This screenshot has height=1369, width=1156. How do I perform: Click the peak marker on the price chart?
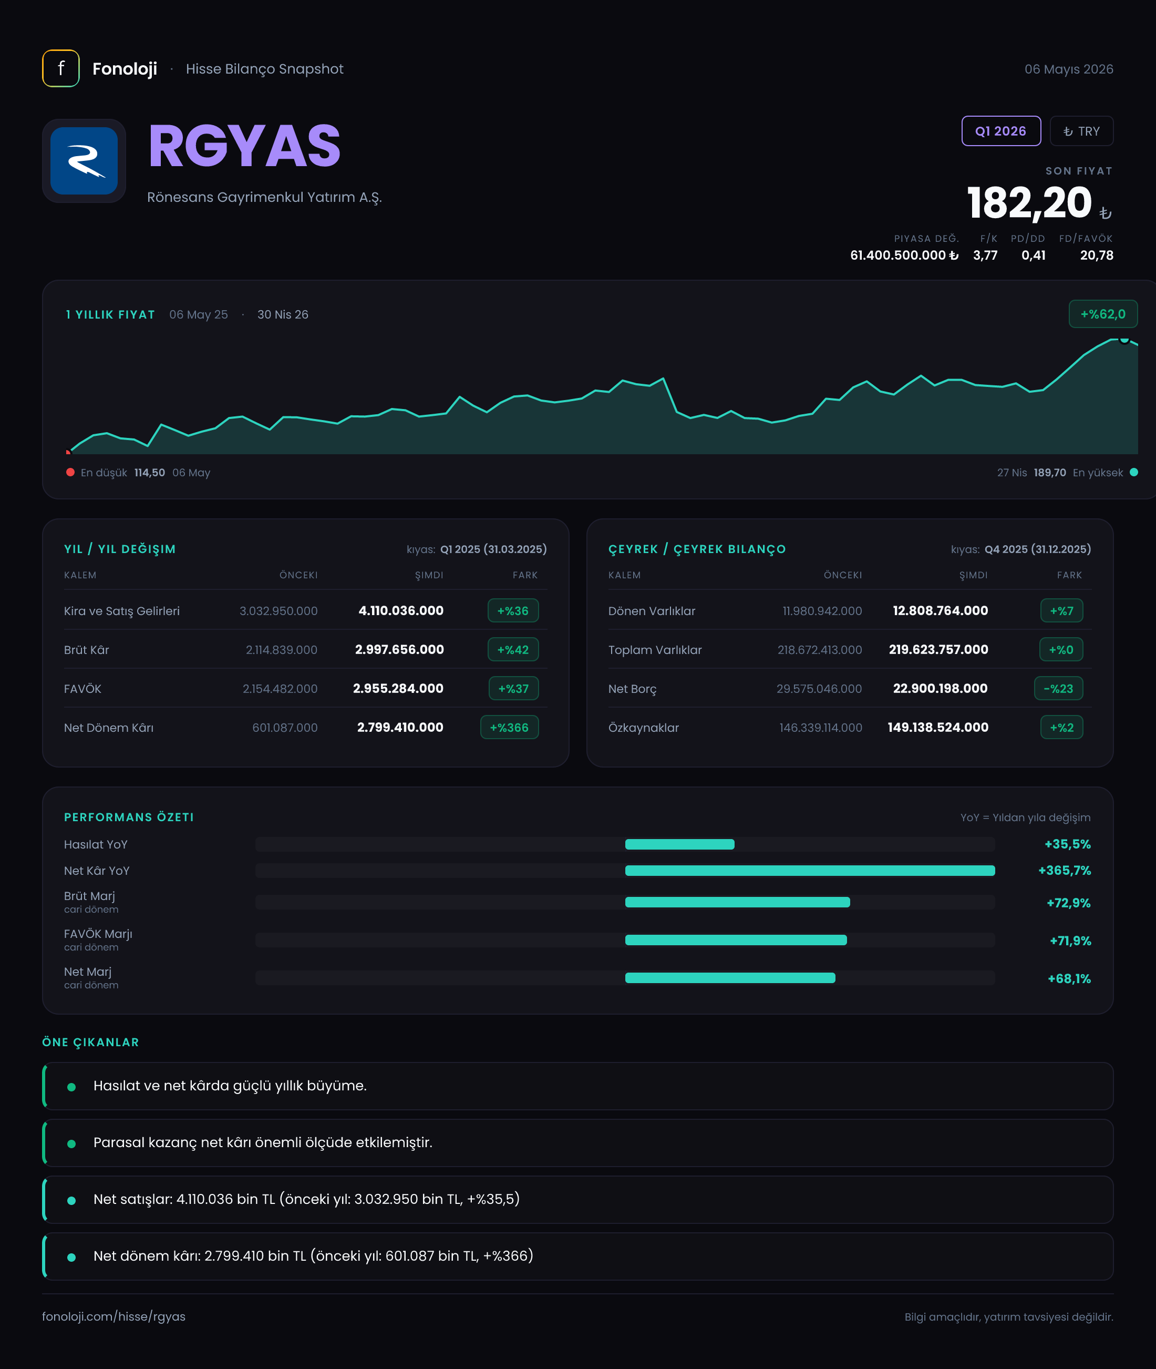point(1124,339)
